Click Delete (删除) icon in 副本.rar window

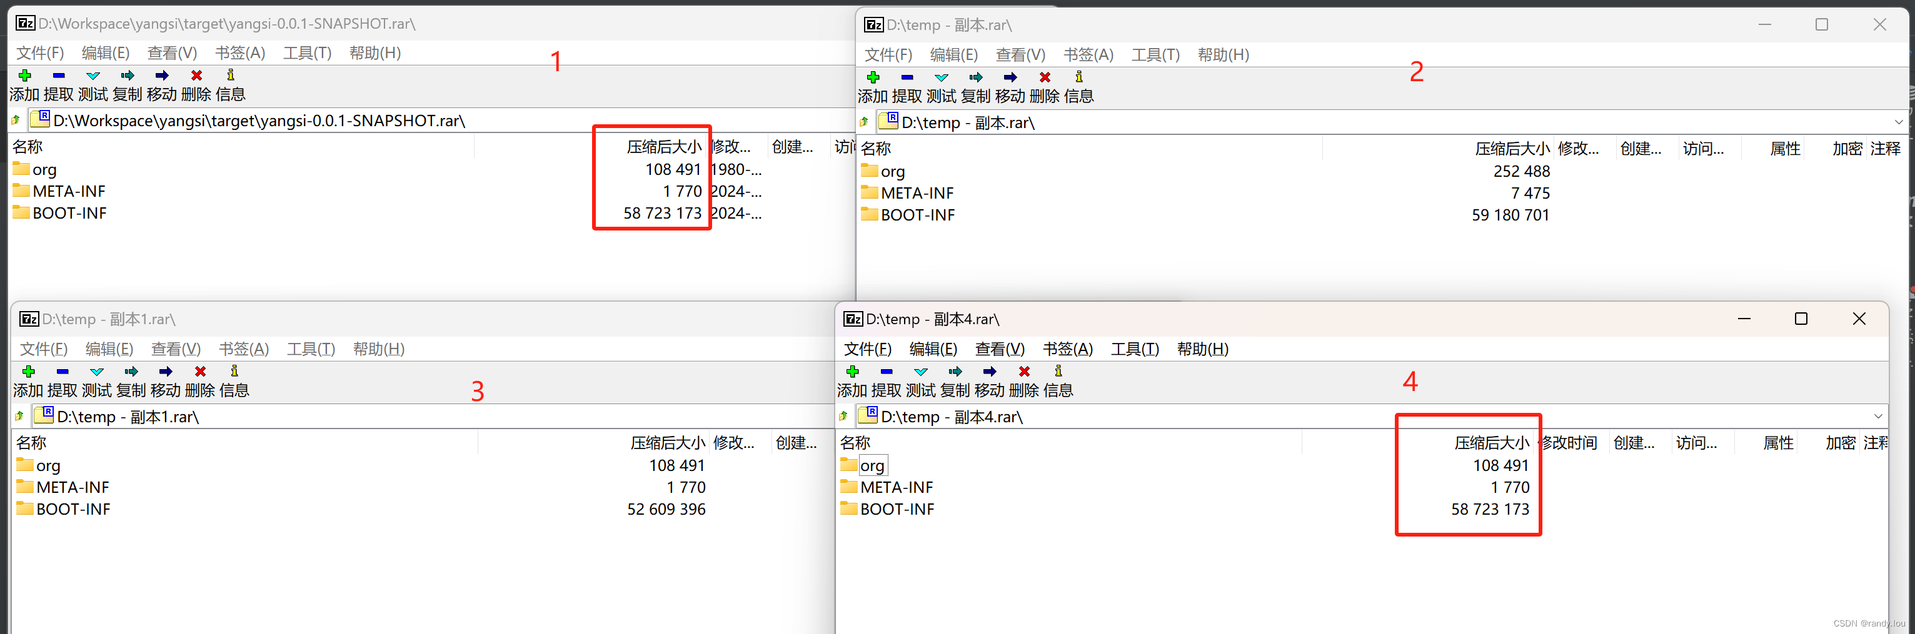point(1045,77)
